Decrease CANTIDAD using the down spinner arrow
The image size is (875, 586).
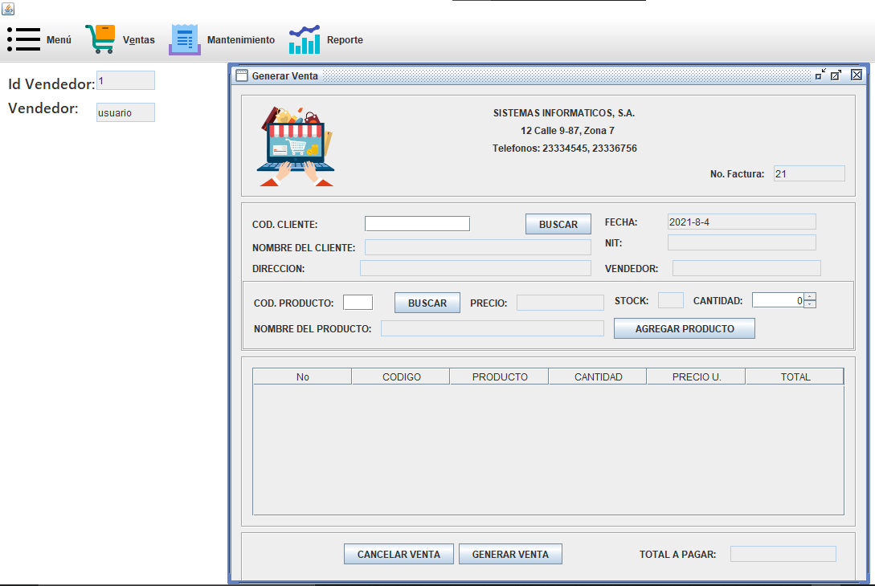[811, 303]
